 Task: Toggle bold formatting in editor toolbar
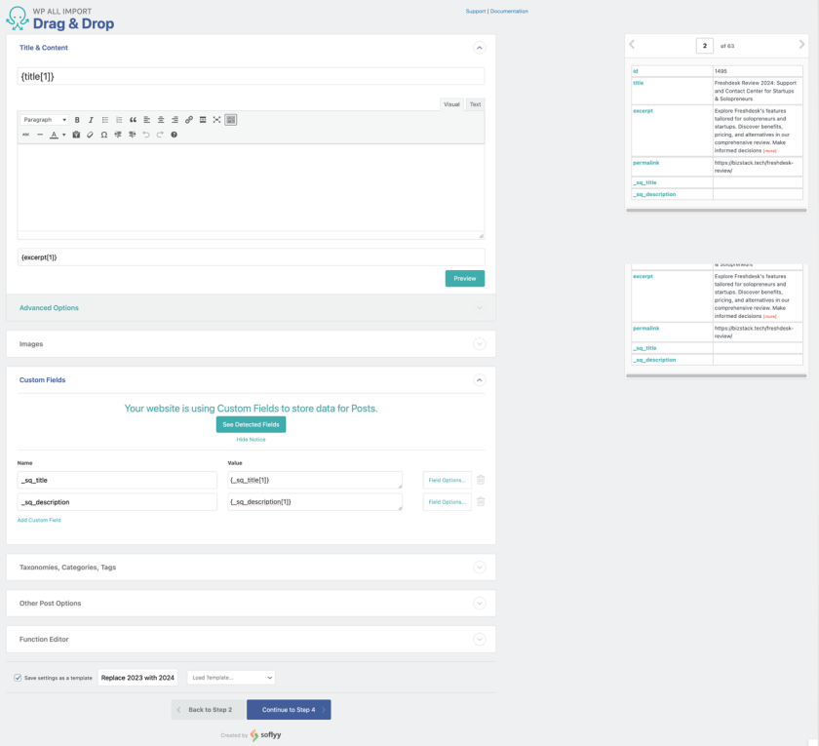(77, 120)
